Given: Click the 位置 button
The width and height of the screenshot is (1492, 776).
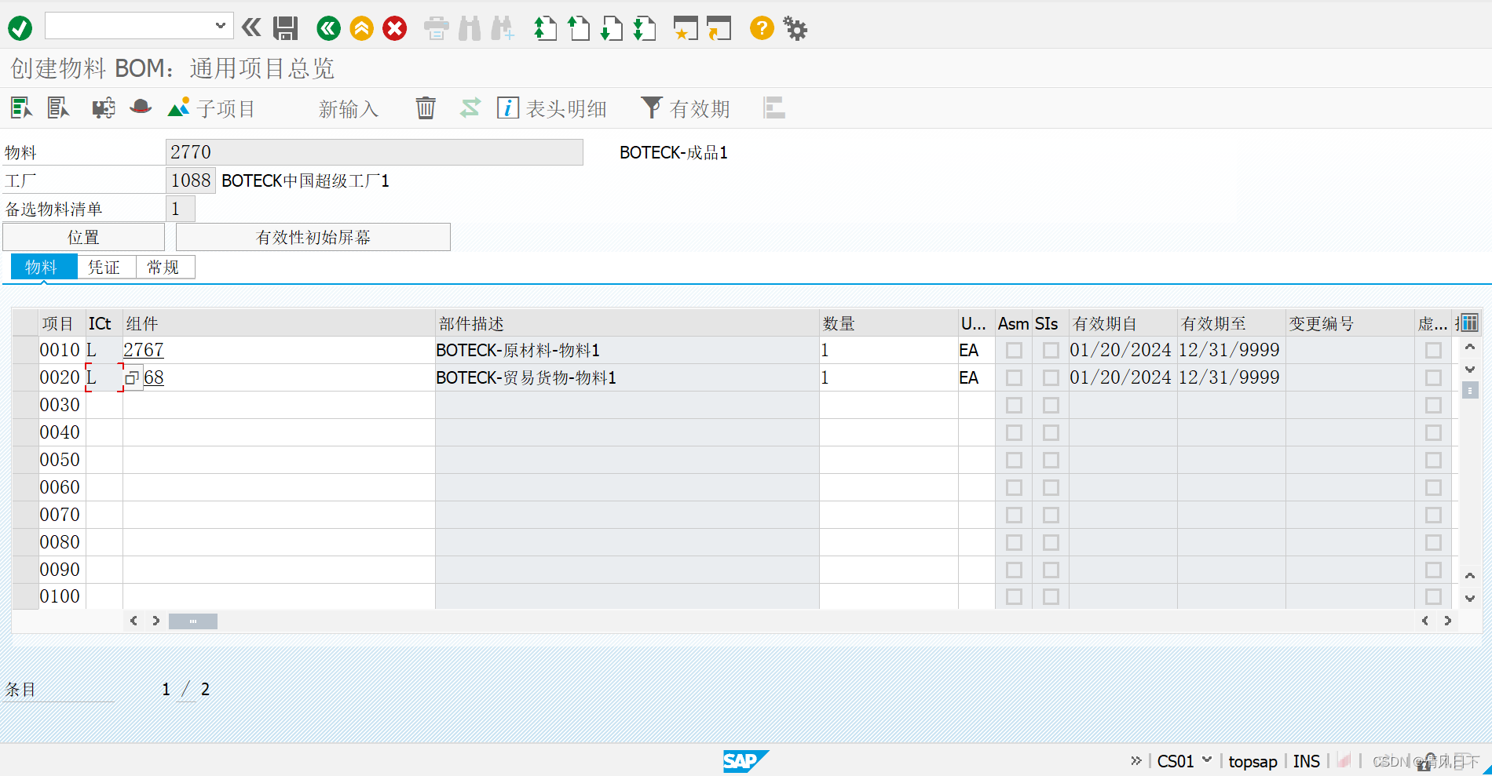Looking at the screenshot, I should point(83,237).
